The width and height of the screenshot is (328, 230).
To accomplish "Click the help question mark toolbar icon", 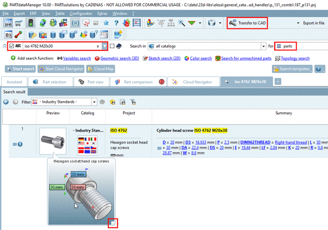I will 116,23.
